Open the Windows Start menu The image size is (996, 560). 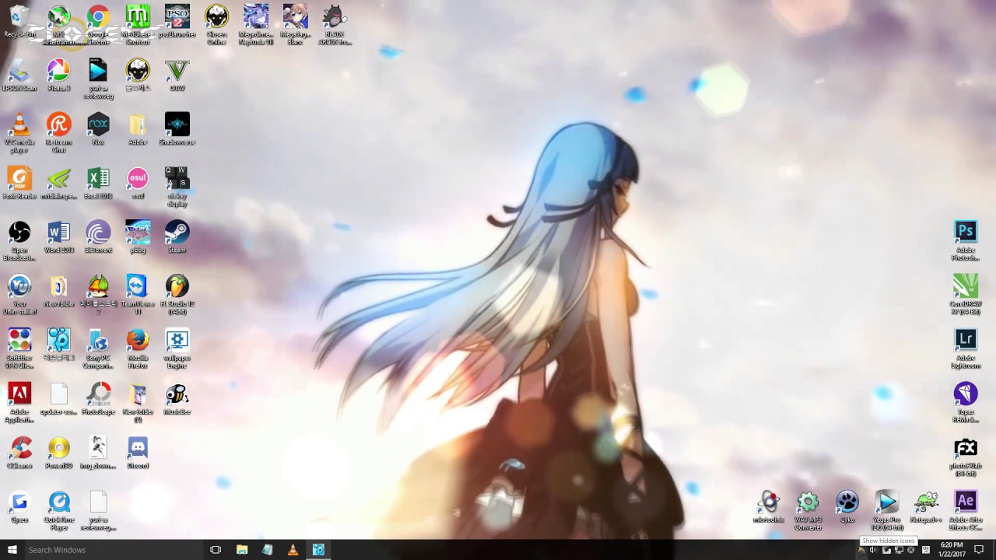[x=12, y=550]
